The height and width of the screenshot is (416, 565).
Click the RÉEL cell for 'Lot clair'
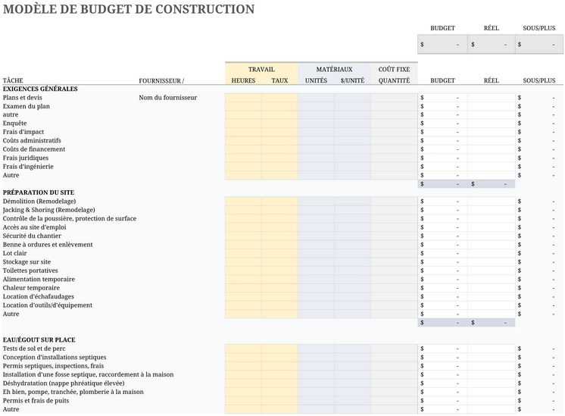click(x=491, y=253)
